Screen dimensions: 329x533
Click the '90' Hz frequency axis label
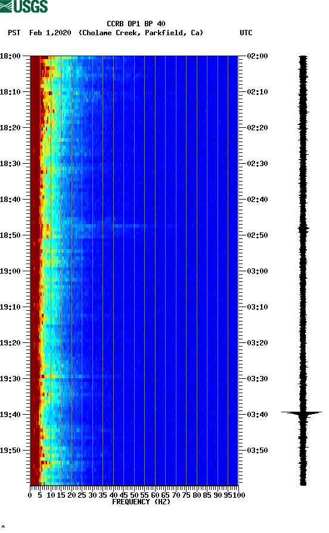pos(218,495)
